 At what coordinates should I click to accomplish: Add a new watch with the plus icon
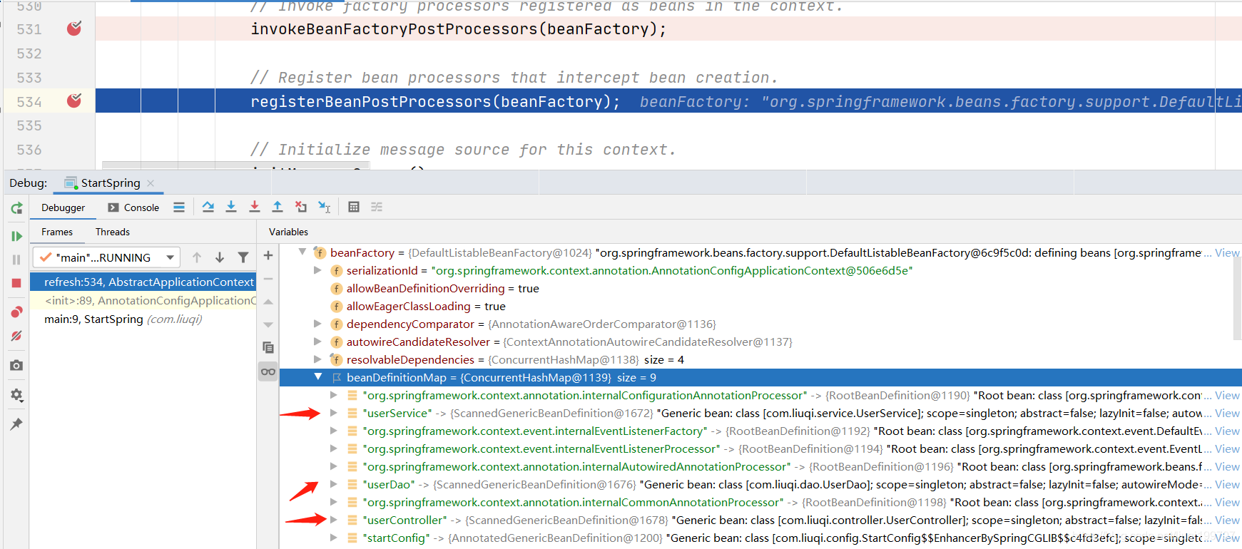pyautogui.click(x=268, y=255)
